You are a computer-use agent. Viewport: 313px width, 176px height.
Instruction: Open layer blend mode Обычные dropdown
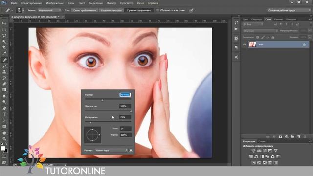coord(260,31)
